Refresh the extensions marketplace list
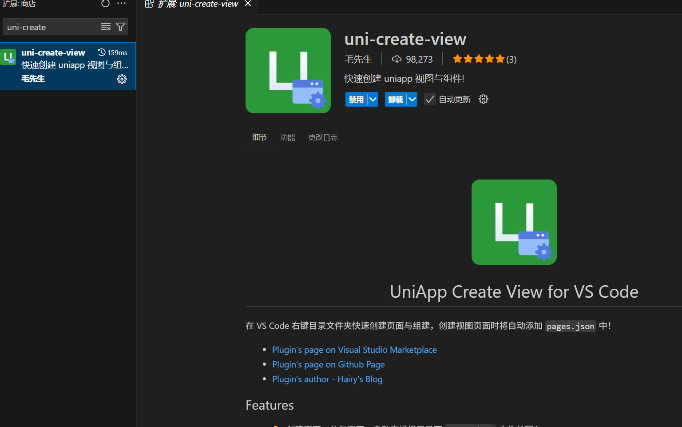Image resolution: width=682 pixels, height=427 pixels. [105, 4]
